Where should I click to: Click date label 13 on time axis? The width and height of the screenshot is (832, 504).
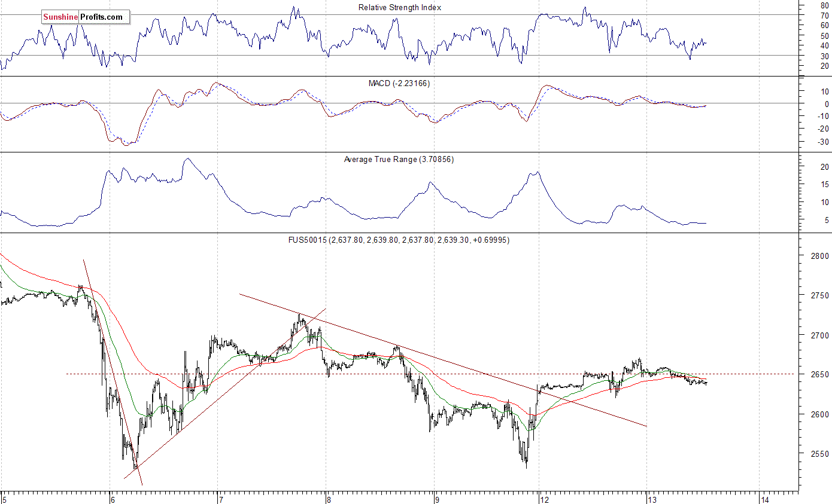point(653,499)
